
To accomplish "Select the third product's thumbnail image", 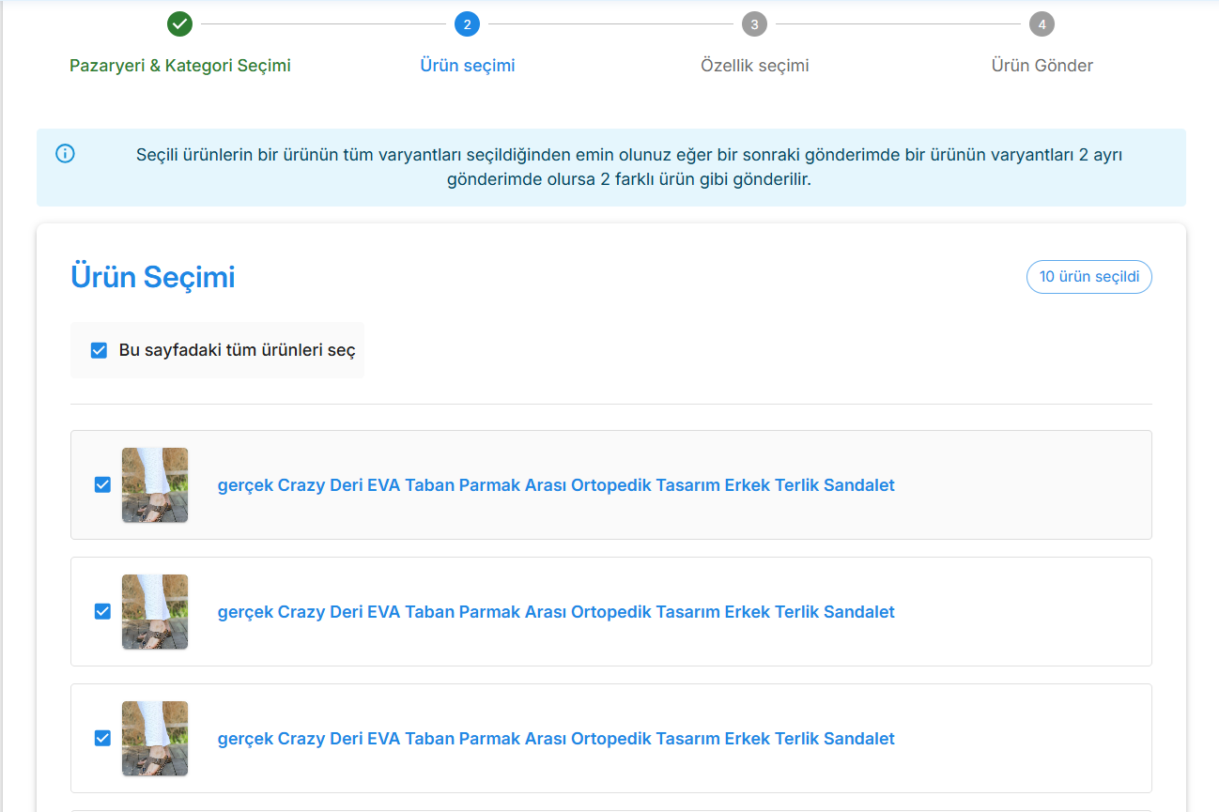I will [155, 739].
